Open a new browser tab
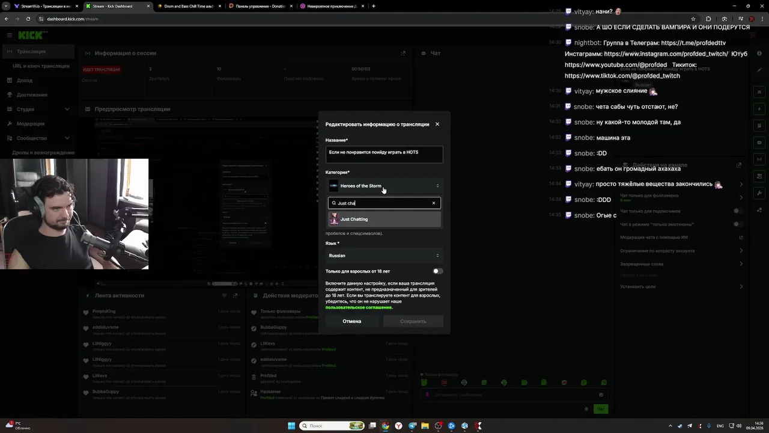The image size is (769, 433). 374,6
